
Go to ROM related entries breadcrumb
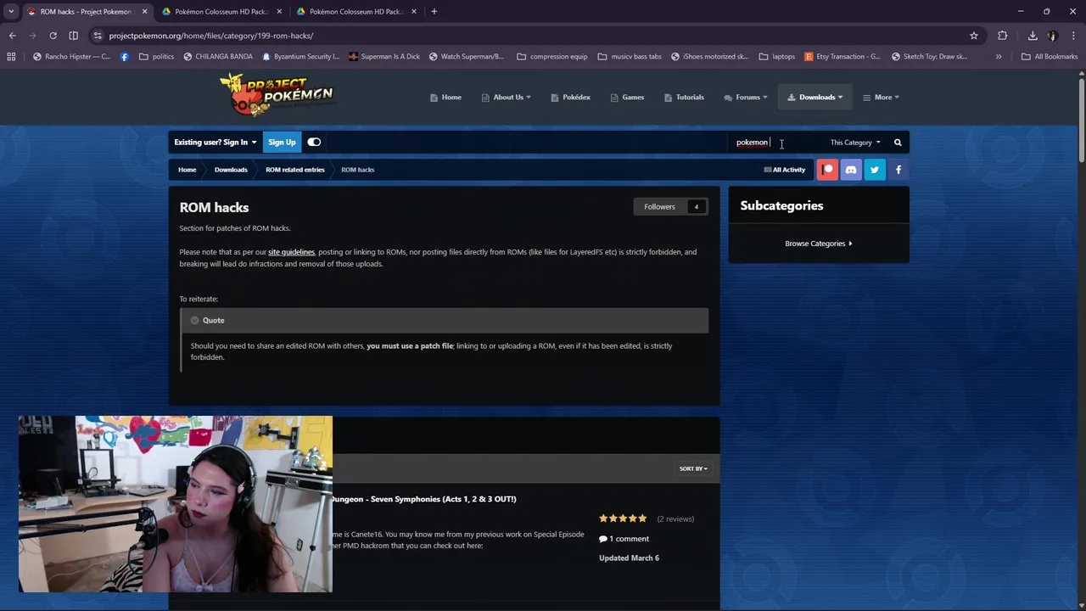294,170
